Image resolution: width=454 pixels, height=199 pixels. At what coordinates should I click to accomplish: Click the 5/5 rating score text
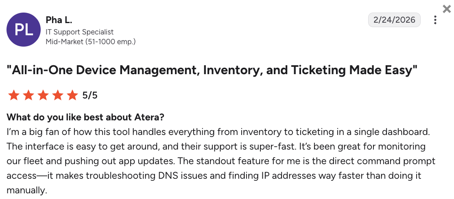point(90,95)
